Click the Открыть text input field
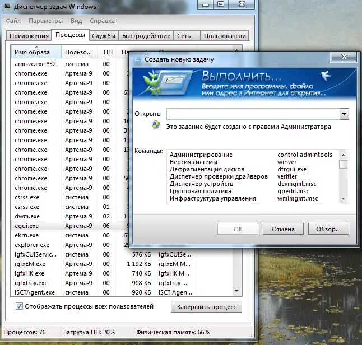 click(x=253, y=114)
